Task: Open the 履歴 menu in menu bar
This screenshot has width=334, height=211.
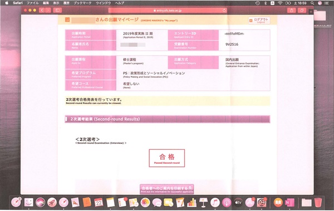Action: tap(66, 3)
